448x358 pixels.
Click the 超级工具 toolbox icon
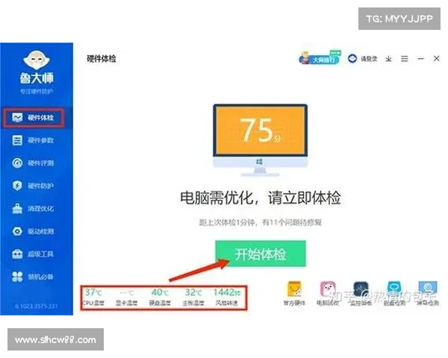click(17, 254)
